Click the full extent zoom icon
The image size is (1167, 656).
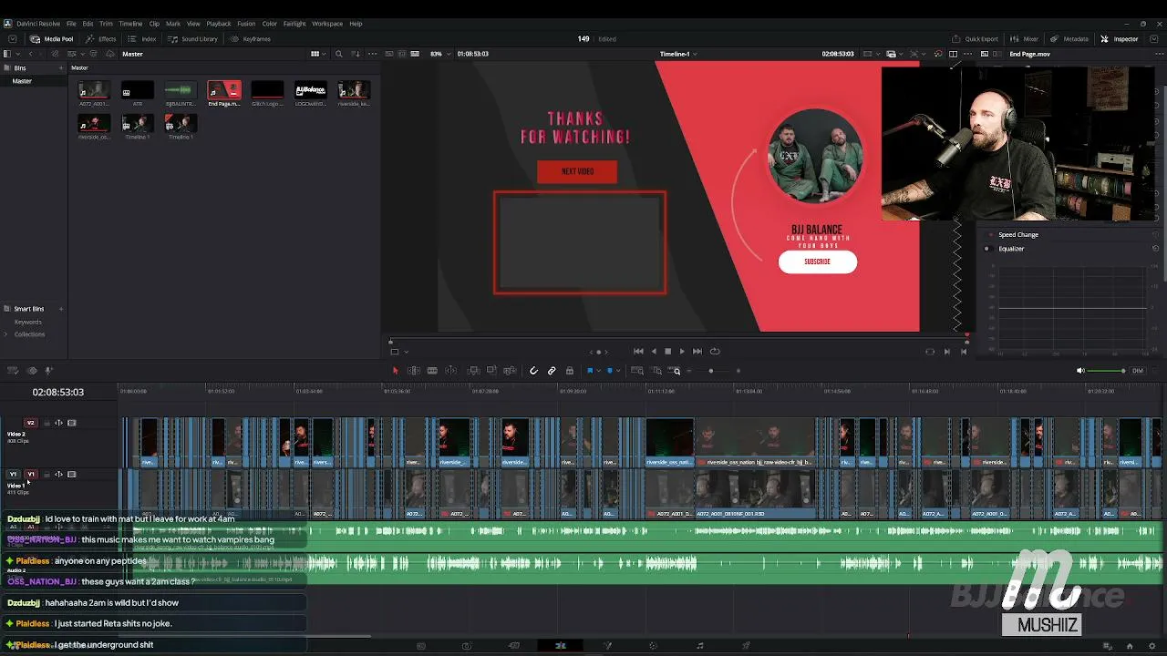[637, 371]
